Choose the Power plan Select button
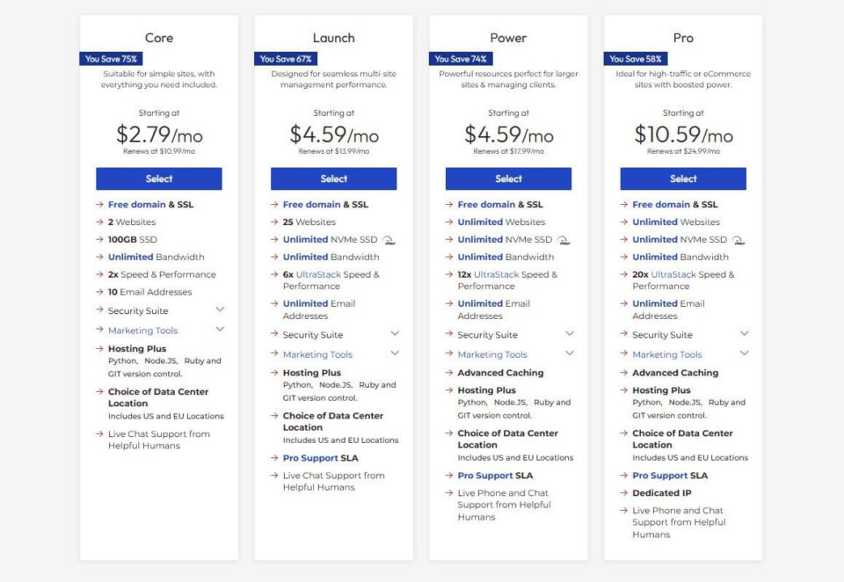The image size is (844, 582). [508, 178]
